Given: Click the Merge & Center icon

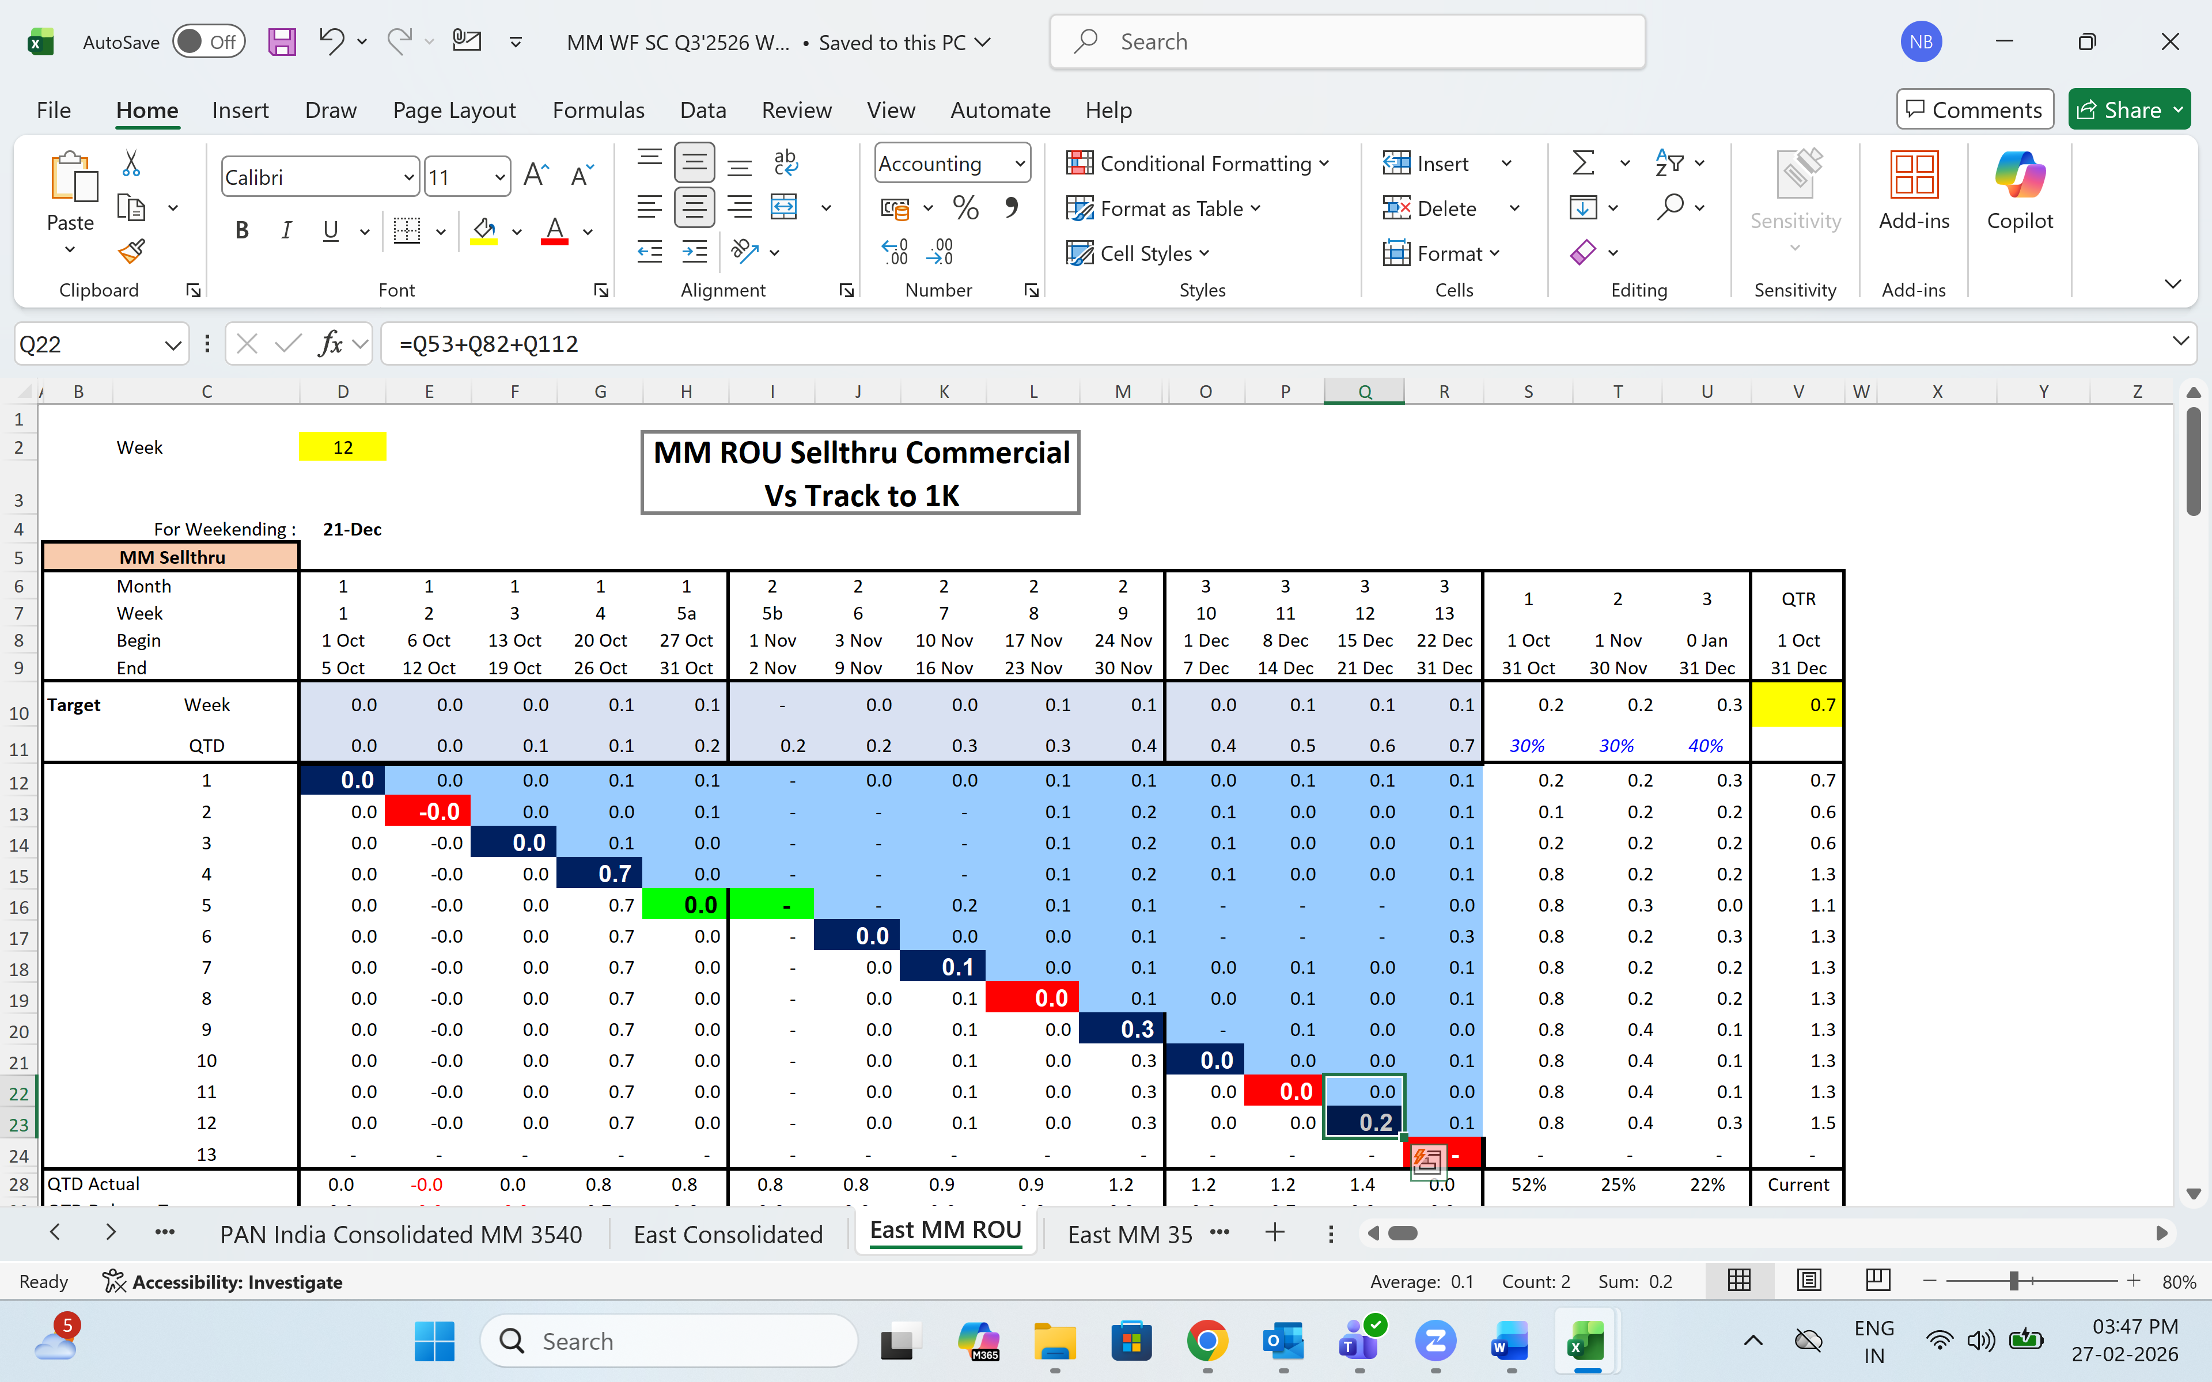Looking at the screenshot, I should [x=784, y=207].
